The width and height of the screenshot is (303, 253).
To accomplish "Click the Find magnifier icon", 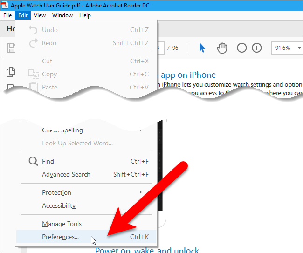I will (33, 161).
